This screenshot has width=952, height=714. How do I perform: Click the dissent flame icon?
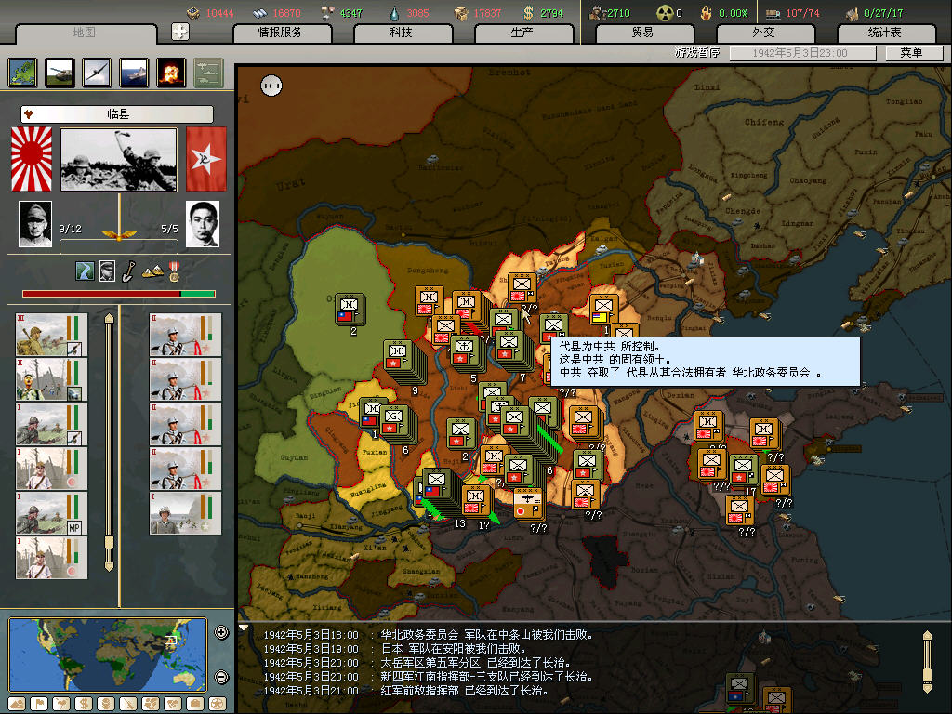(x=706, y=13)
